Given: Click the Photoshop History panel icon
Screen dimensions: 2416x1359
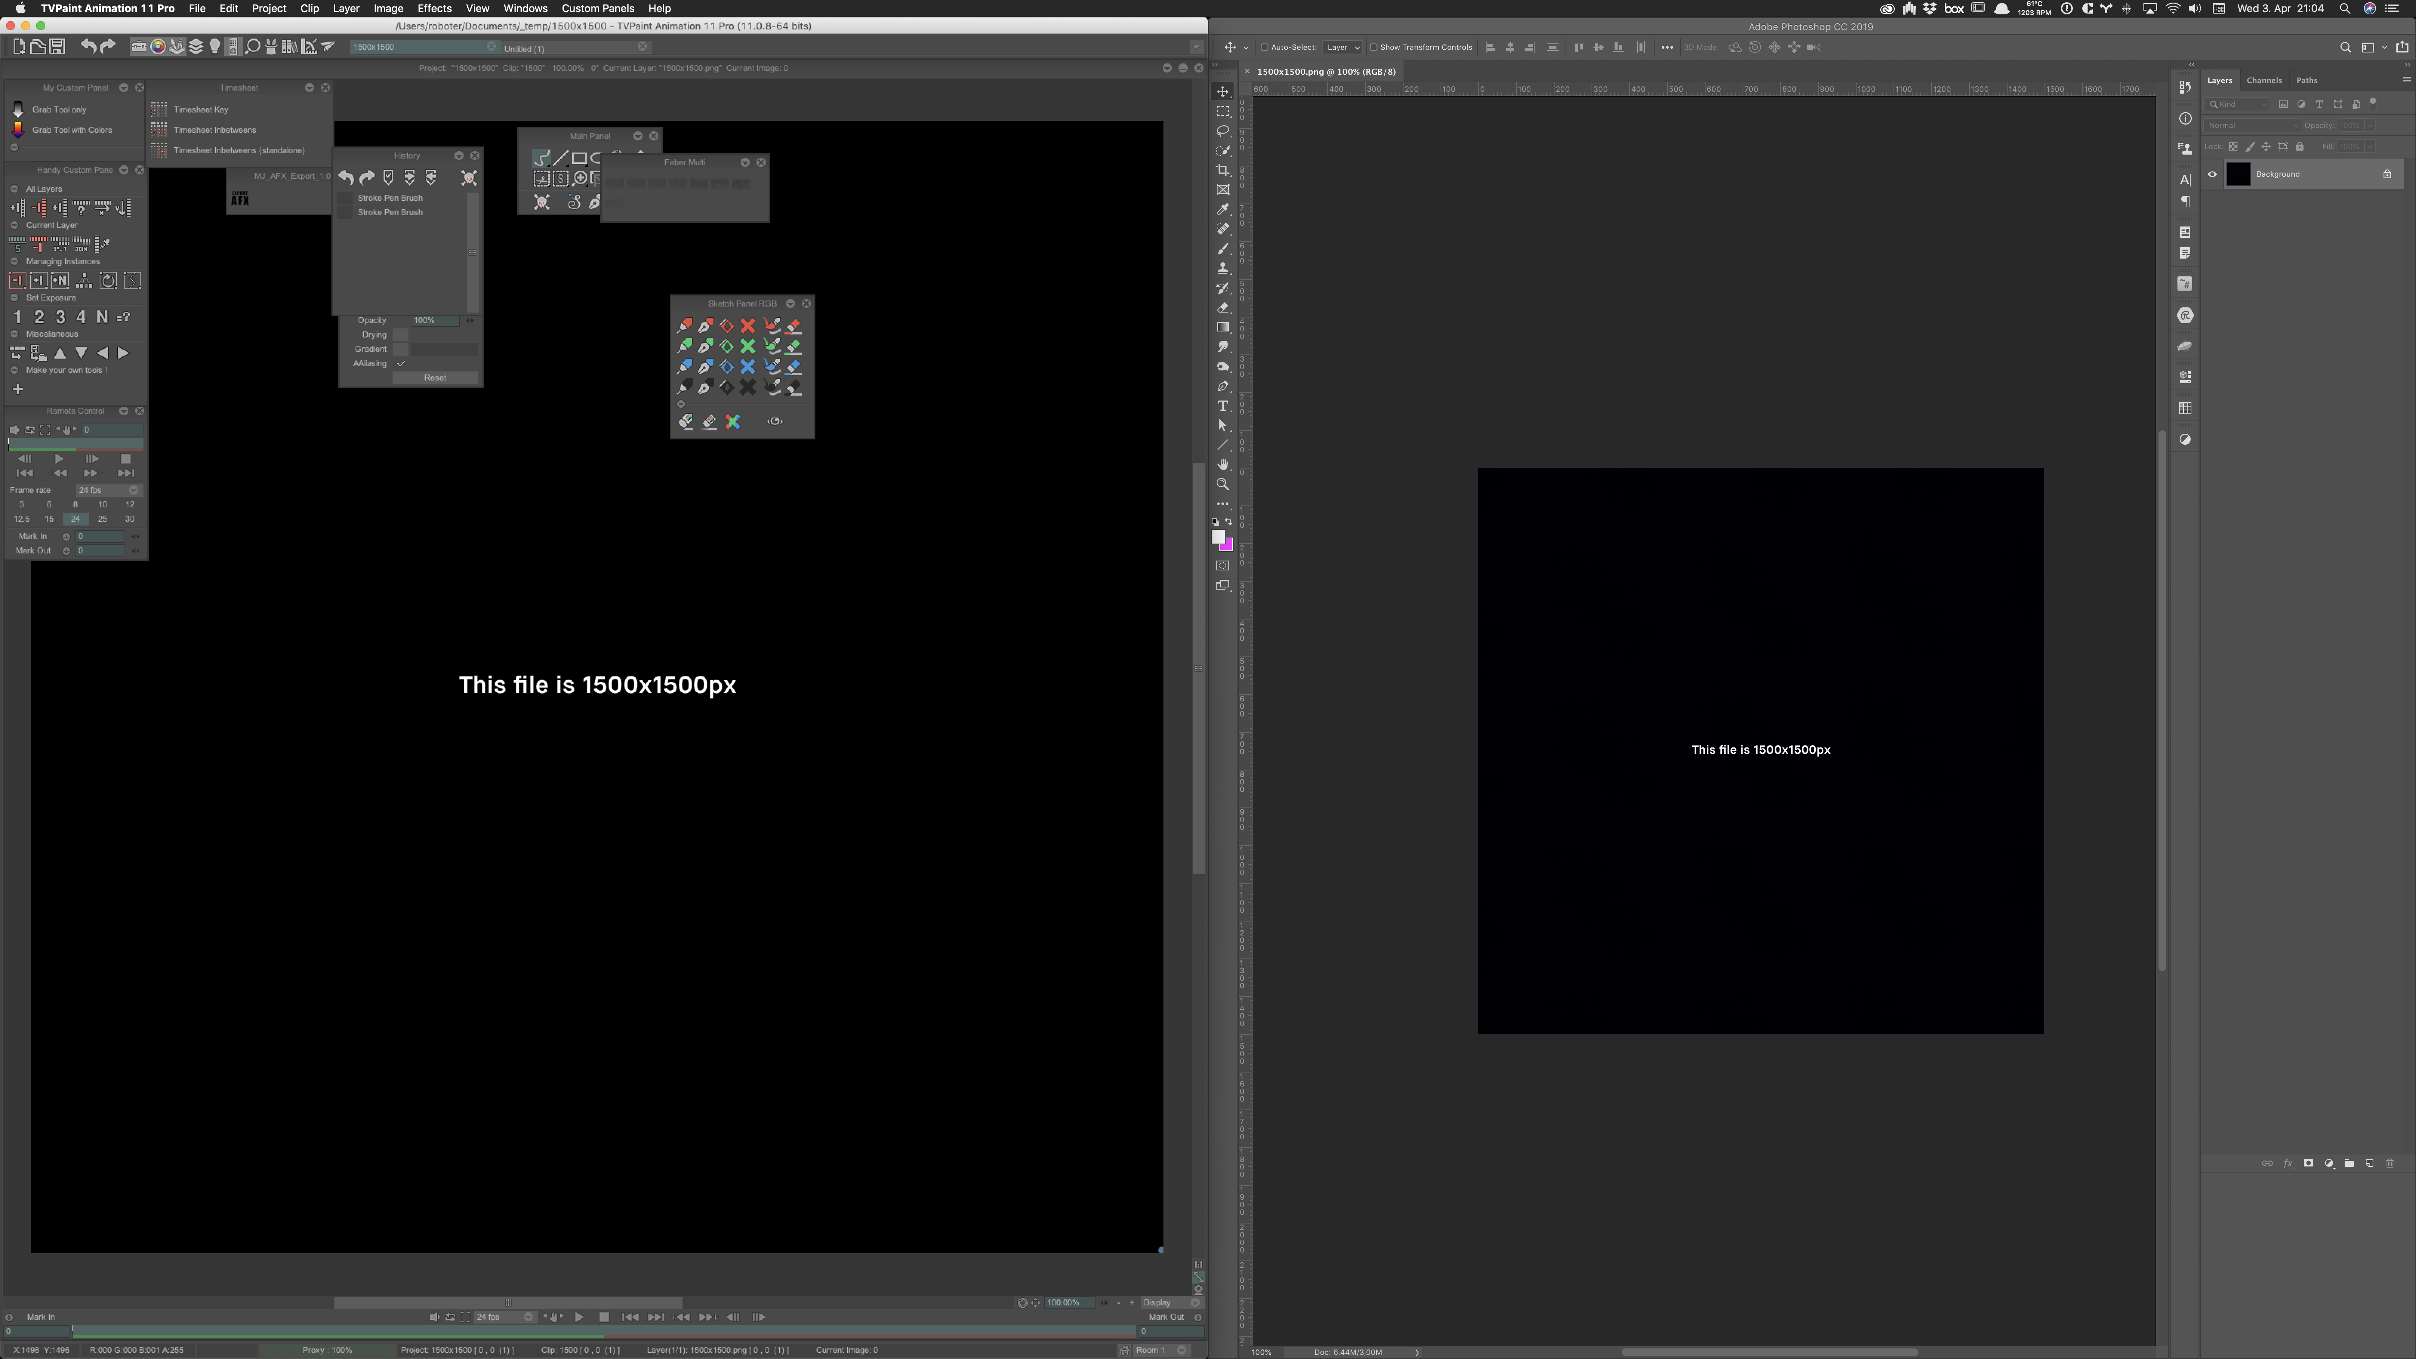Looking at the screenshot, I should coord(2185,87).
